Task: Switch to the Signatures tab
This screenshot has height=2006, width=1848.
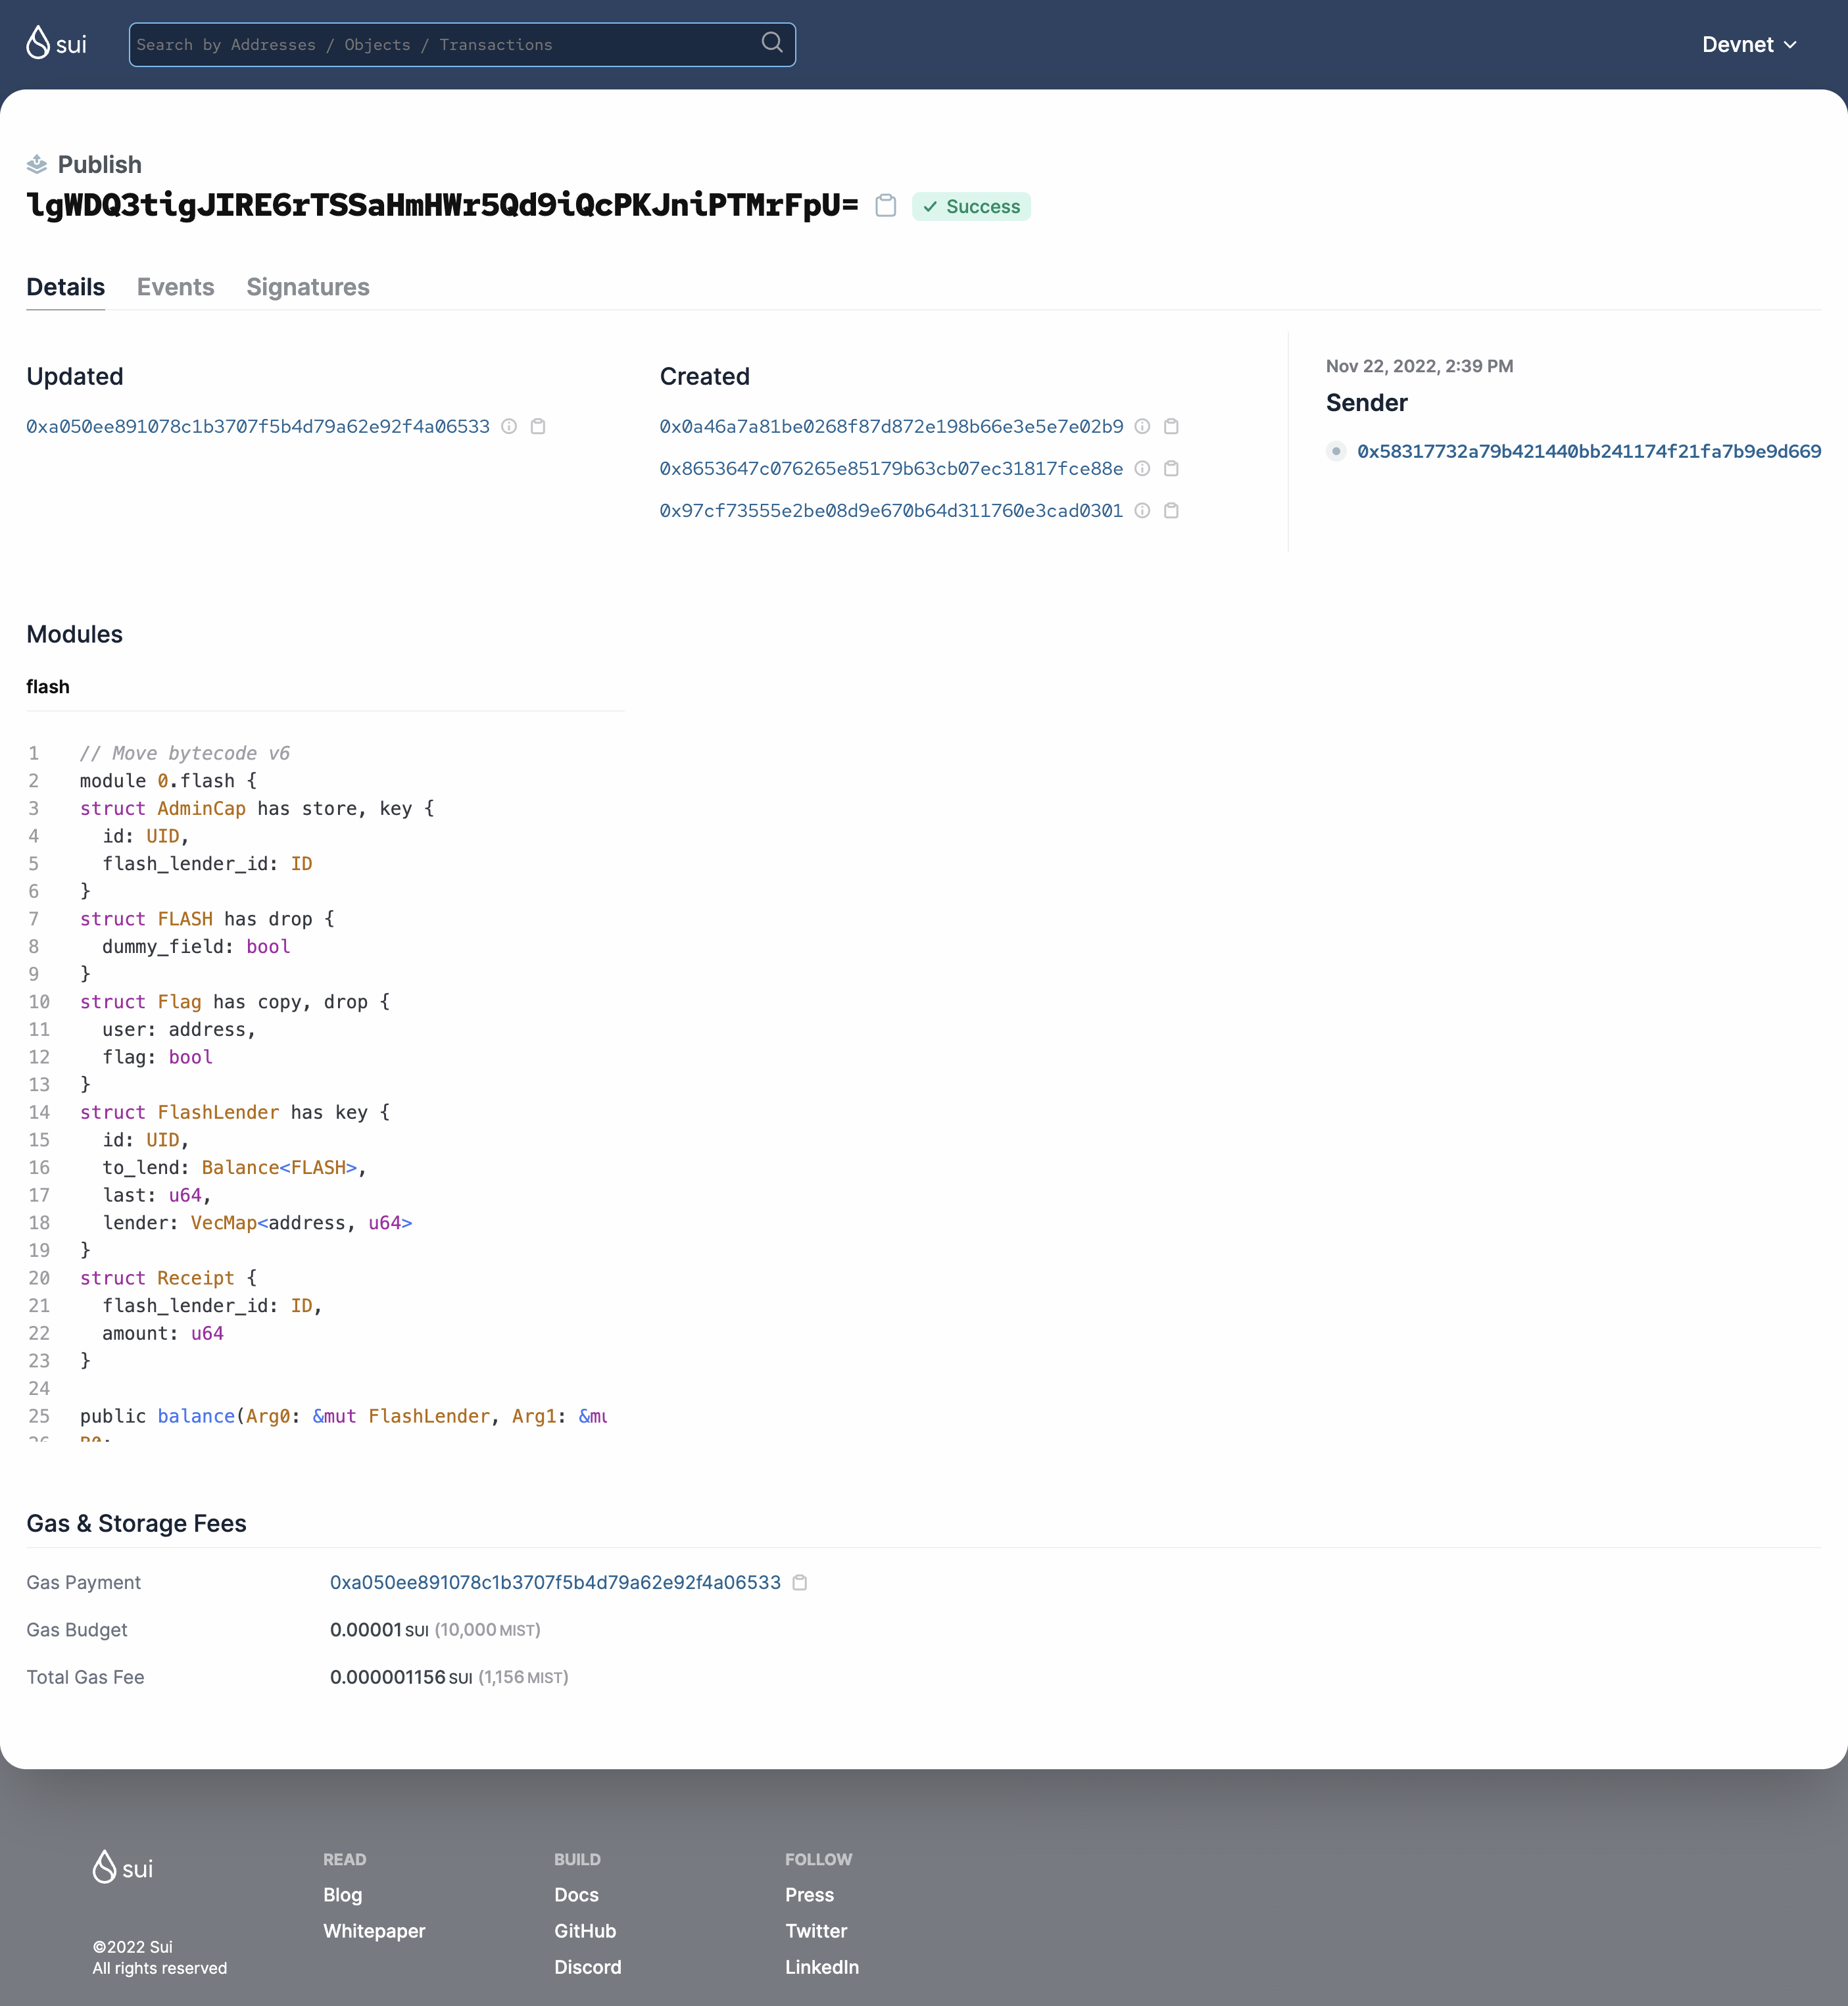Action: point(307,287)
